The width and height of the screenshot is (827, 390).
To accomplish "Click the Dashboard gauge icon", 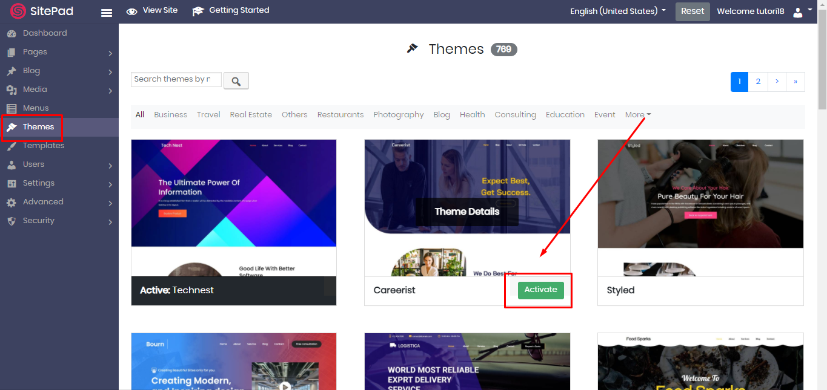I will 12,34.
